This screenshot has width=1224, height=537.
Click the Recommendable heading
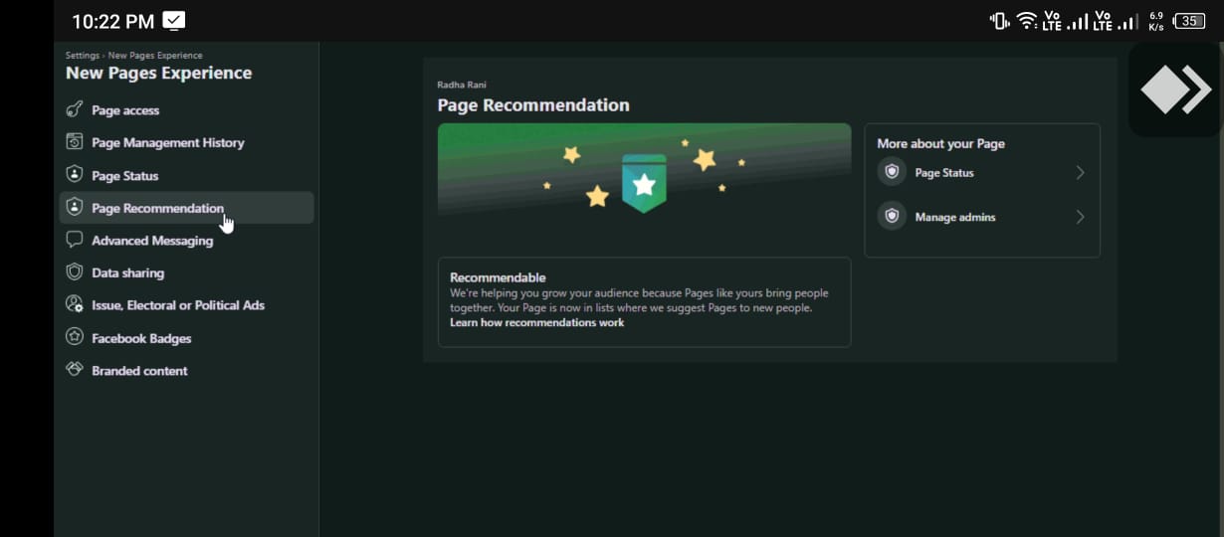[x=498, y=277]
